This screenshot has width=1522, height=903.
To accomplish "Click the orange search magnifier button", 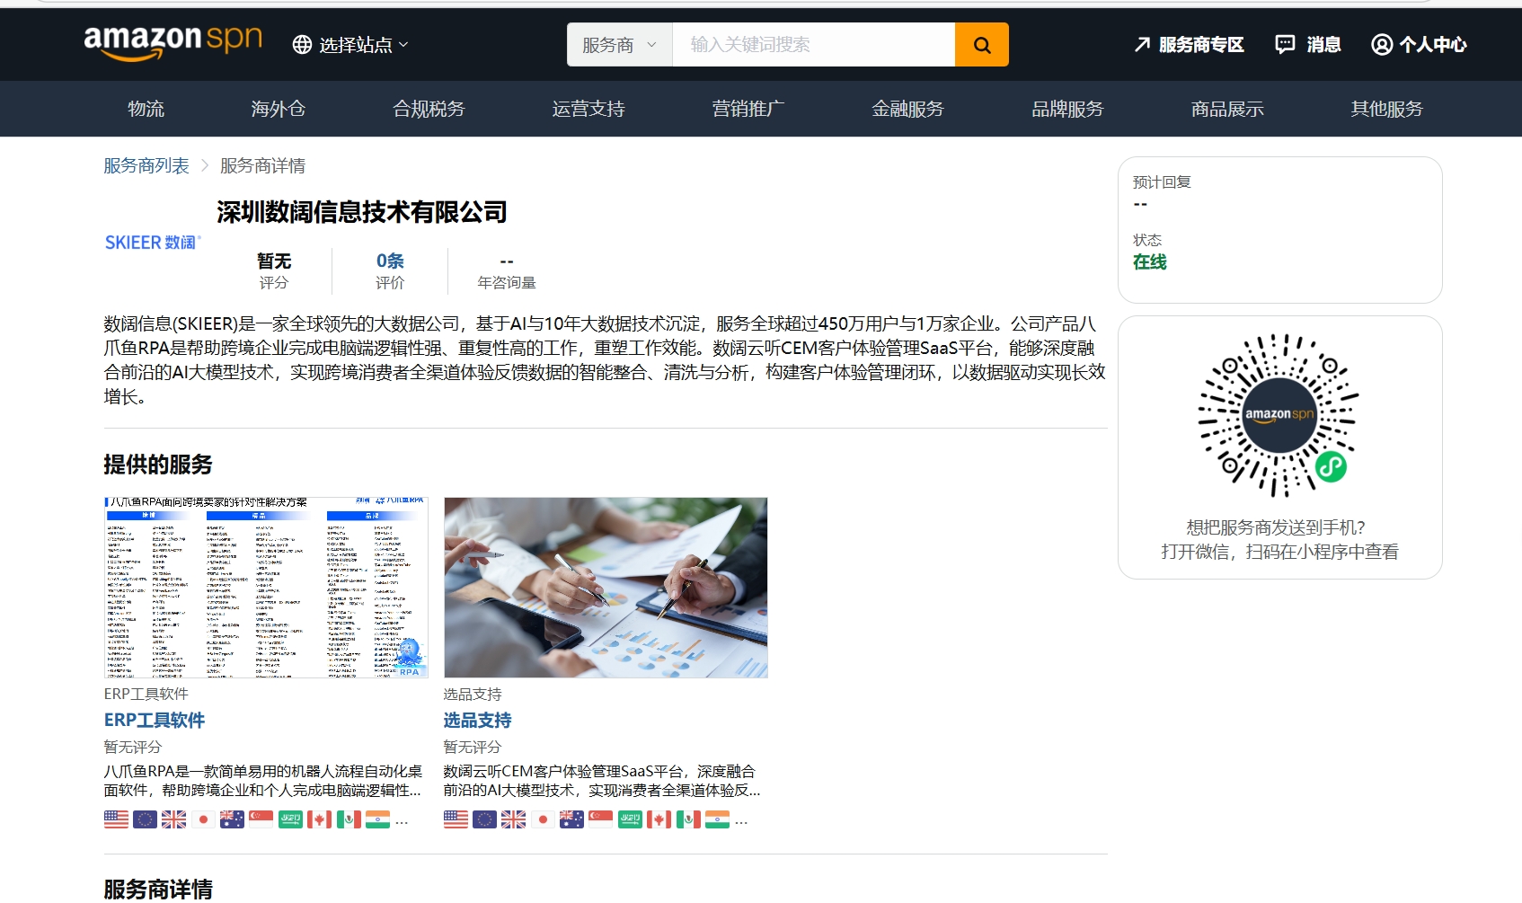I will [x=981, y=45].
